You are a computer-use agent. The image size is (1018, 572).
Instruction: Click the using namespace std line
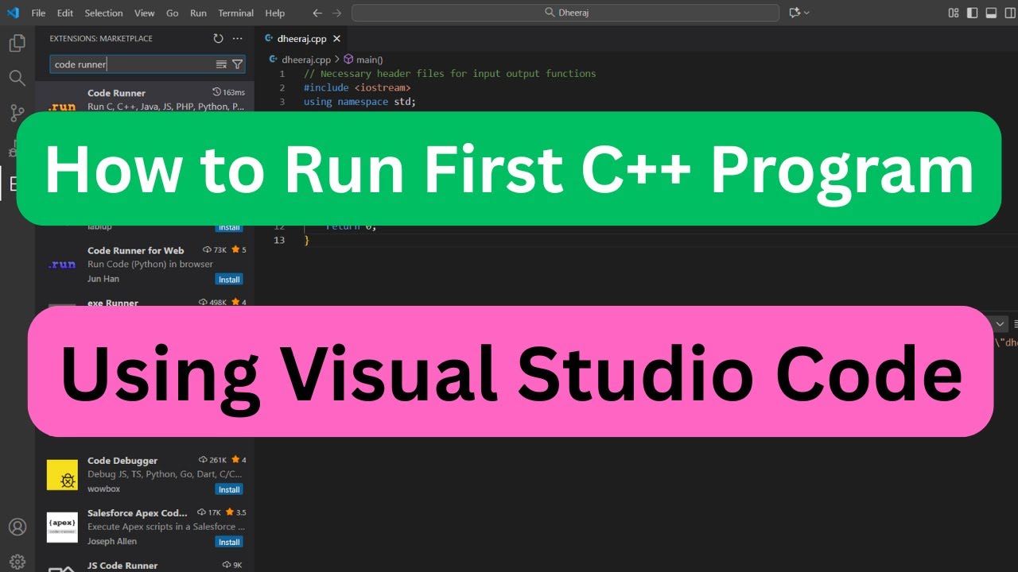(x=359, y=102)
